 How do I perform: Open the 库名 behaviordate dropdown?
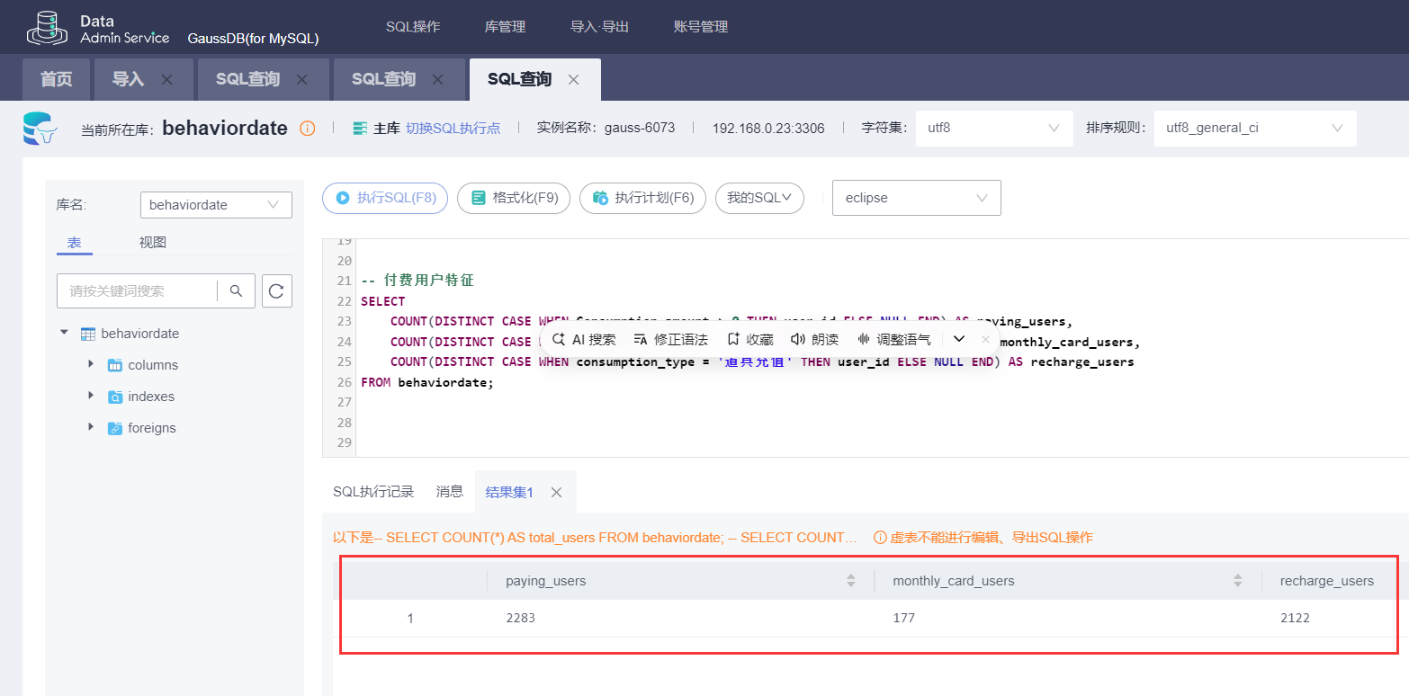[x=216, y=205]
